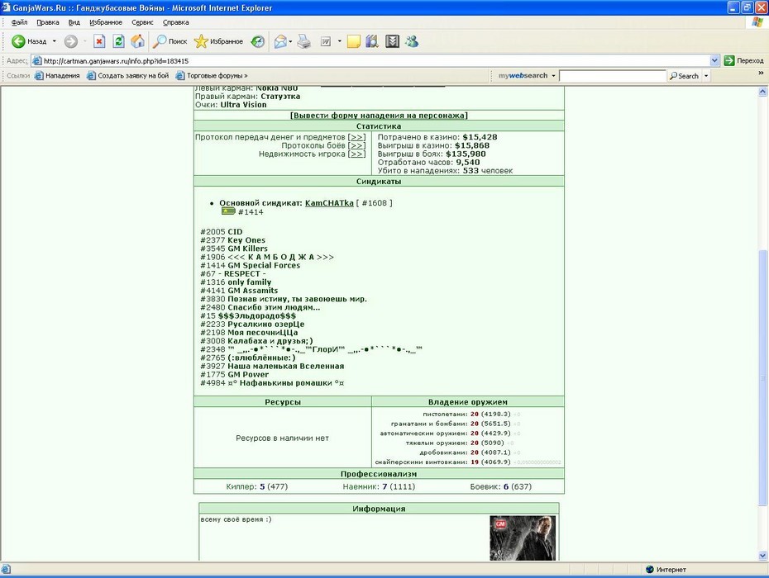Open the Сервис menu
The height and width of the screenshot is (578, 769).
click(142, 22)
